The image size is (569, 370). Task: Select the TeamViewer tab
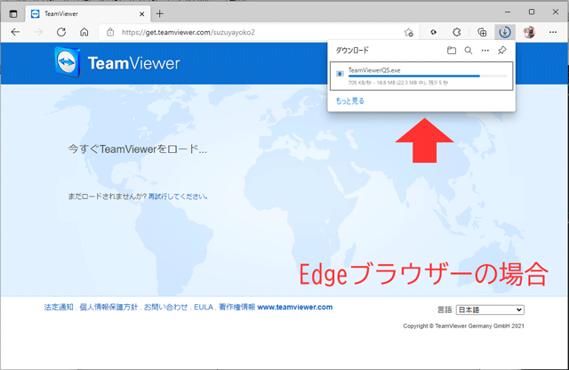[x=88, y=14]
